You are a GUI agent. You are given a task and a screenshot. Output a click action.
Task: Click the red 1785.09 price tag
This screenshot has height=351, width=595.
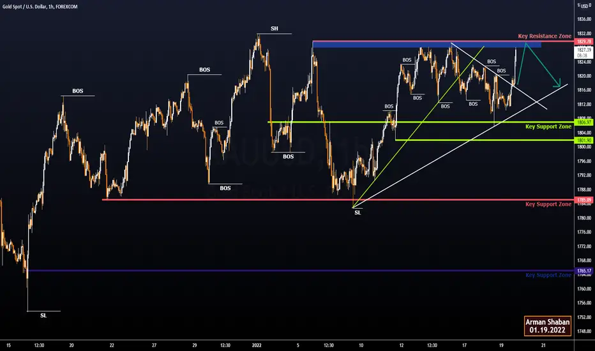(584, 200)
